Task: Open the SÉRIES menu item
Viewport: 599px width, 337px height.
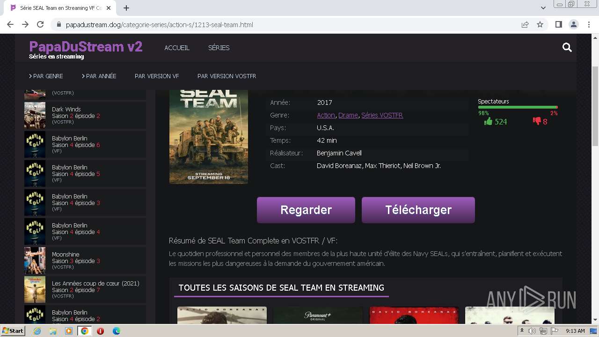Action: coord(219,48)
